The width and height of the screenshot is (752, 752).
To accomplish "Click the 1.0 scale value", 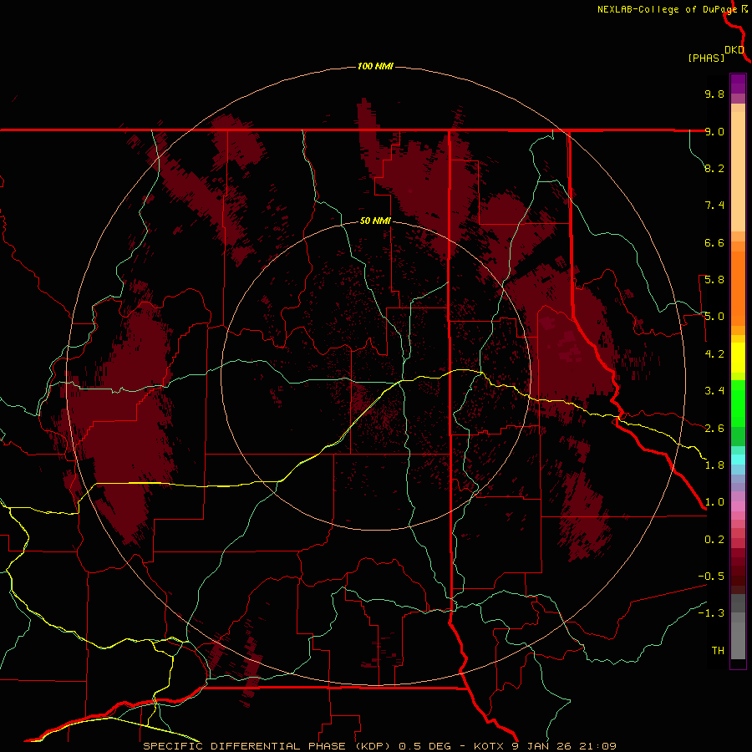I will click(714, 502).
